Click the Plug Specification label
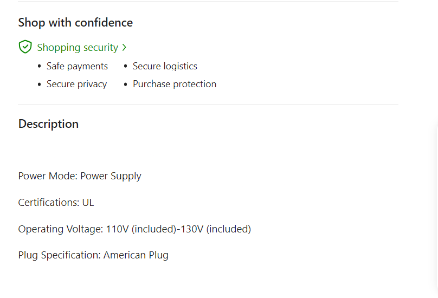This screenshot has height=298, width=438. tap(59, 255)
